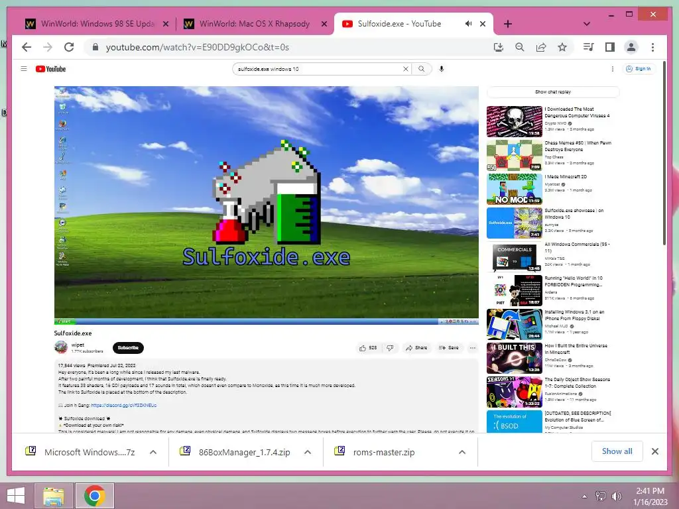This screenshot has width=679, height=509.
Task: Reload the current YouTube page
Action: pyautogui.click(x=69, y=47)
